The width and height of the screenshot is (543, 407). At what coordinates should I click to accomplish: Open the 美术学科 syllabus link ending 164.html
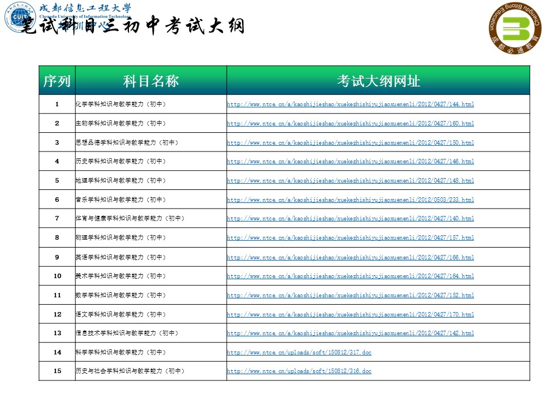(350, 277)
